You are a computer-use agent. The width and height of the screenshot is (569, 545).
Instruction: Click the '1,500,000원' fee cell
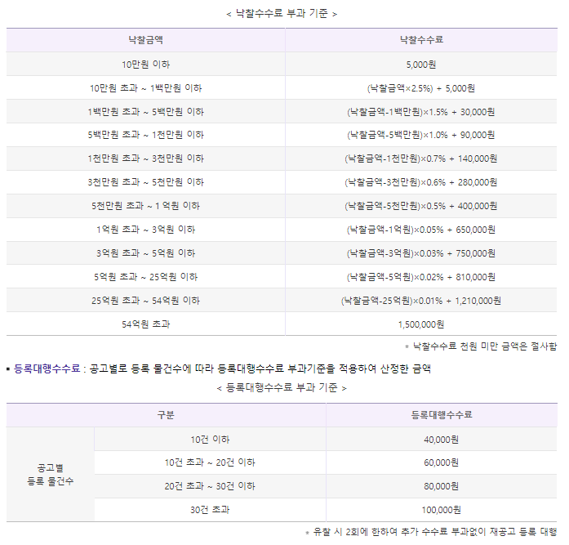click(x=421, y=324)
